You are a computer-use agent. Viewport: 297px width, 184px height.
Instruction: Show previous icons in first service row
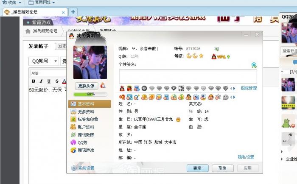pos(231,89)
